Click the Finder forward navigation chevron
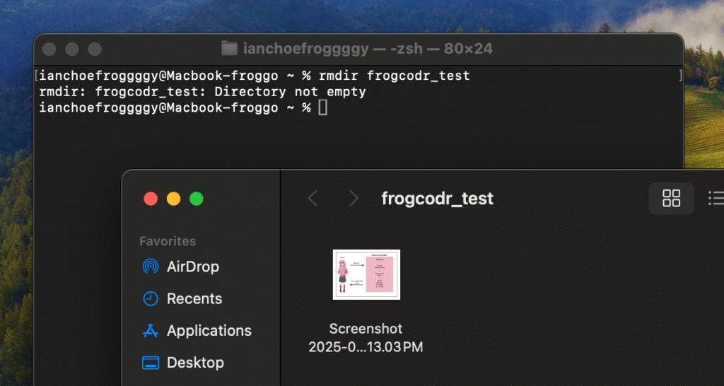This screenshot has height=386, width=724. [x=354, y=199]
